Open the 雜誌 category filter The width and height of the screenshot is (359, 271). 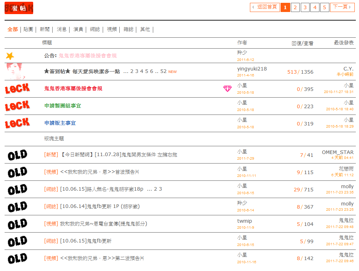(x=128, y=29)
